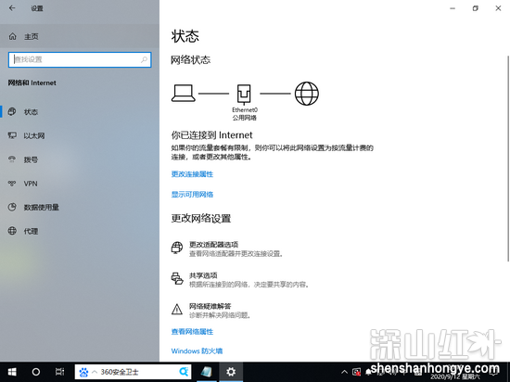
Task: Open 共享选项 sharing settings
Action: click(240, 280)
